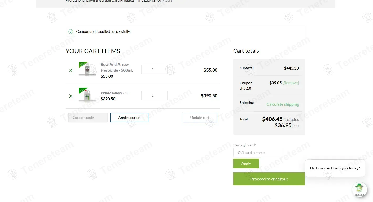Open the Bow And Arrow Herbicide product thumbnail
The image size is (373, 202).
(x=87, y=69)
